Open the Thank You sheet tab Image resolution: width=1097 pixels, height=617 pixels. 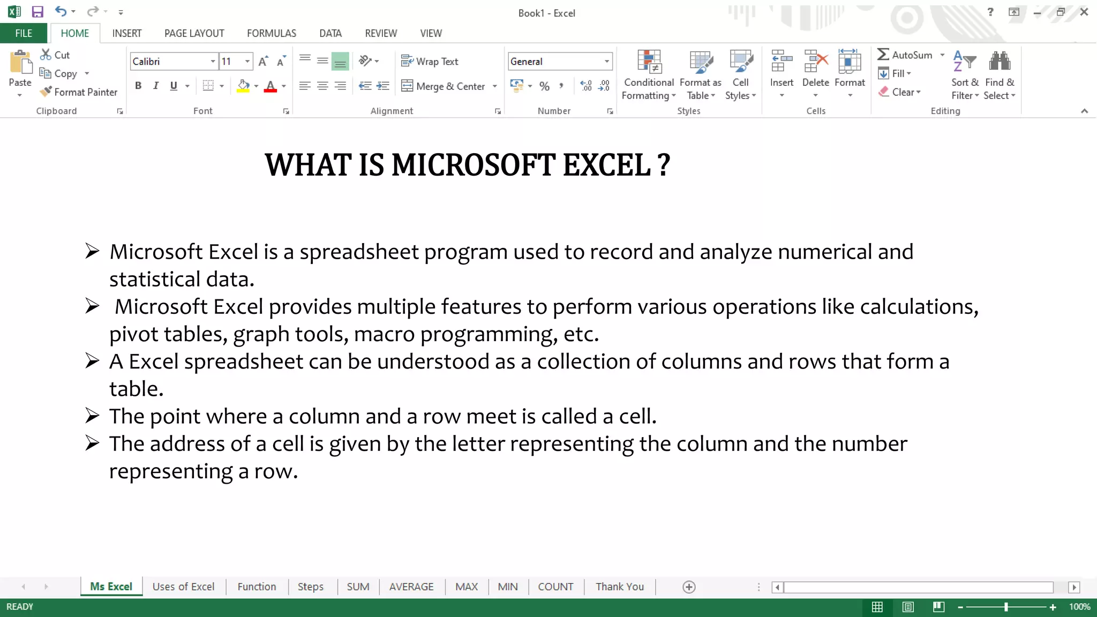[x=620, y=586]
